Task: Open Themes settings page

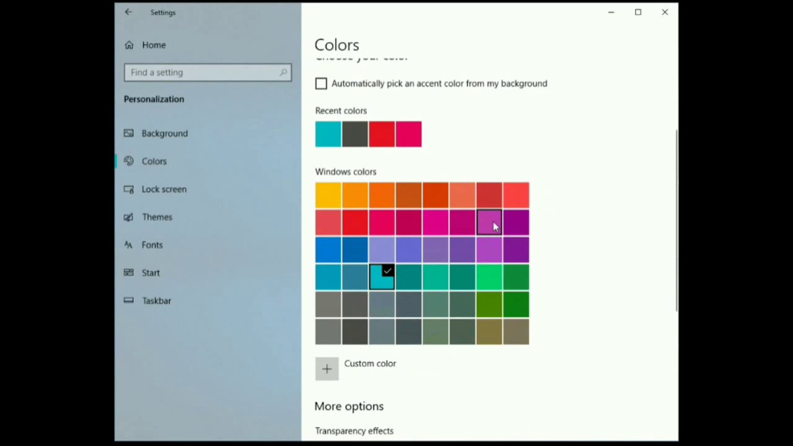Action: (x=157, y=217)
